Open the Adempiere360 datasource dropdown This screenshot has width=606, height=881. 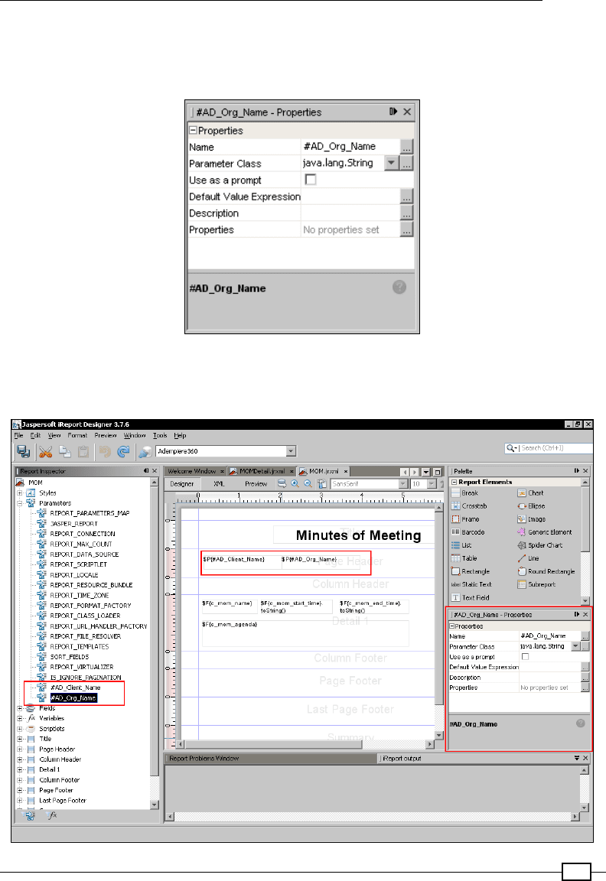pos(292,452)
